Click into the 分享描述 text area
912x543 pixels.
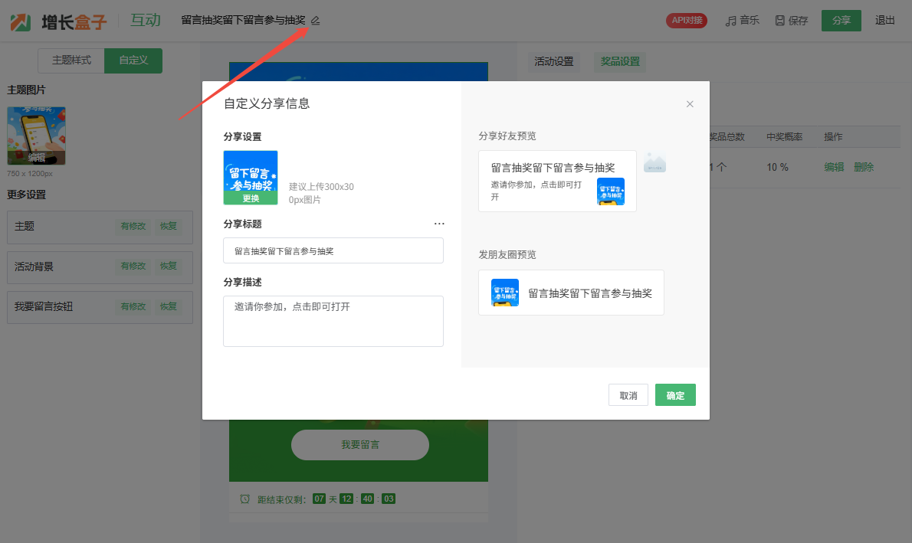(333, 321)
